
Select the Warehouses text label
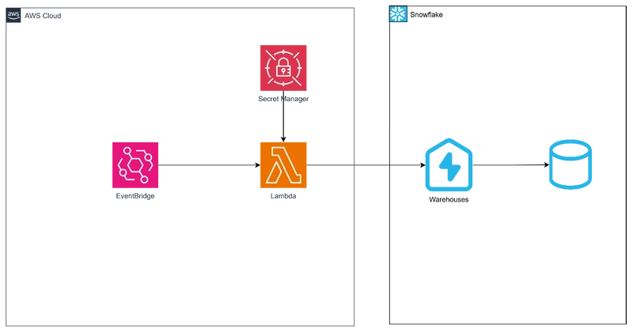(x=448, y=200)
